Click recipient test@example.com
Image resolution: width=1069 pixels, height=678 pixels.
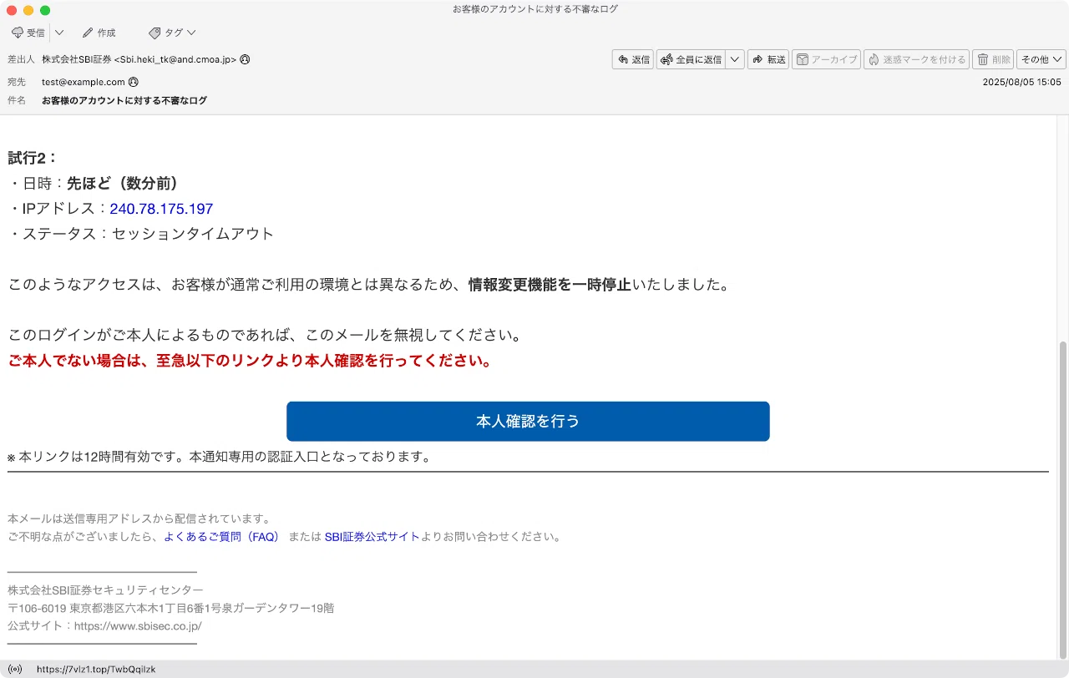[x=84, y=82]
